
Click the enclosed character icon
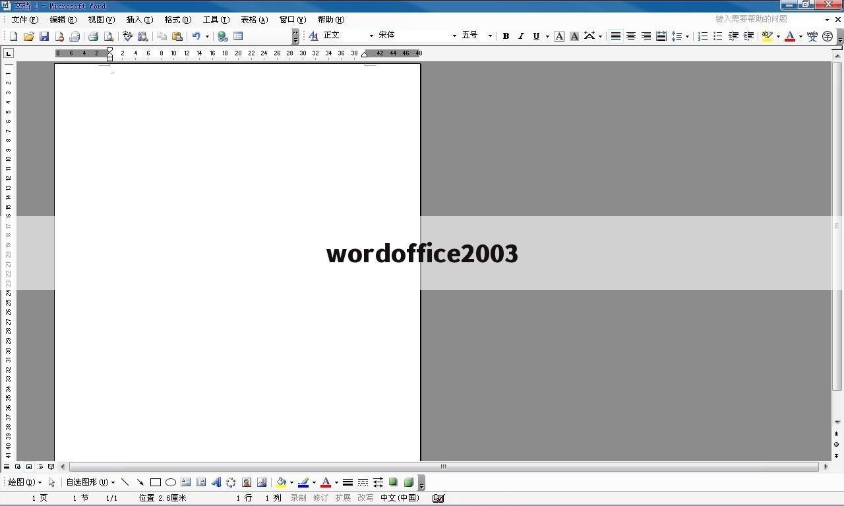[x=828, y=36]
